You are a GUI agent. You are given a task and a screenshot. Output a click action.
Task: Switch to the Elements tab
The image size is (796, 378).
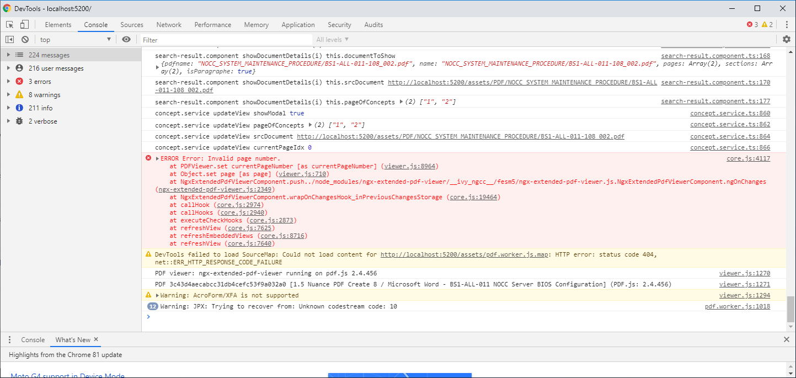(58, 24)
